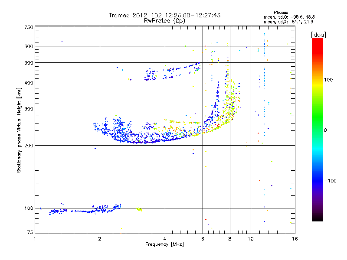Click the y-axis tick label '300'
The image size is (347, 260).
click(29, 109)
